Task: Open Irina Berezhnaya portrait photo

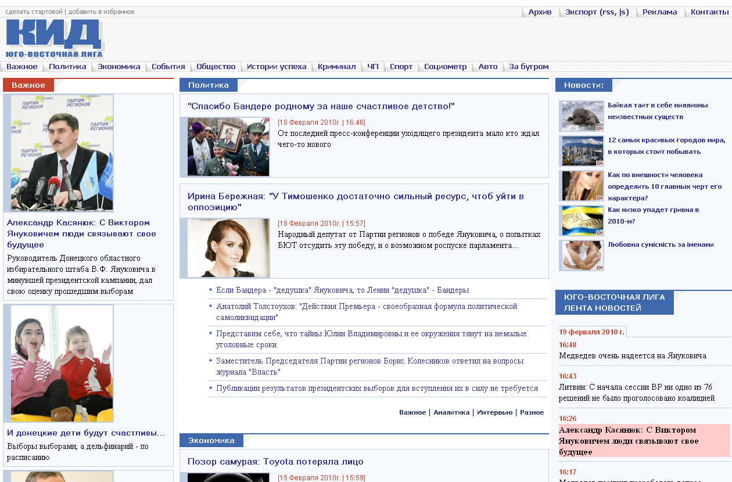Action: [x=228, y=248]
